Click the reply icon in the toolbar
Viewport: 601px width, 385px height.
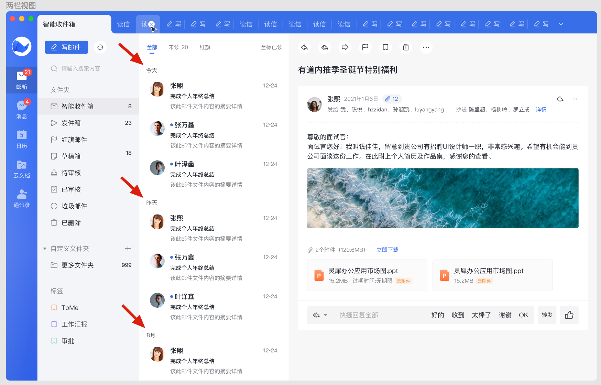(x=304, y=47)
